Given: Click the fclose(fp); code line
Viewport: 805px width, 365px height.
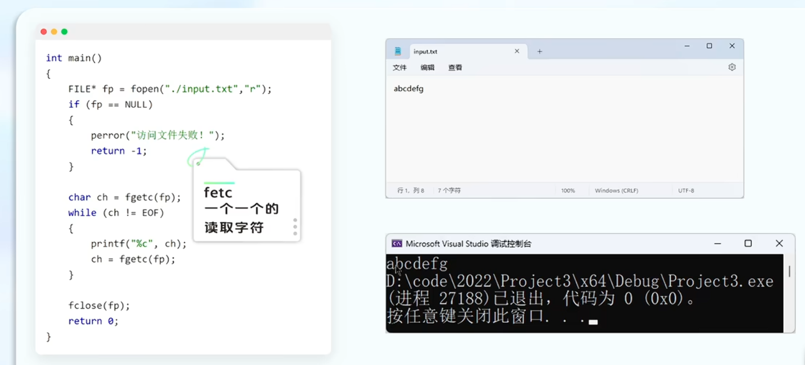Looking at the screenshot, I should [99, 305].
